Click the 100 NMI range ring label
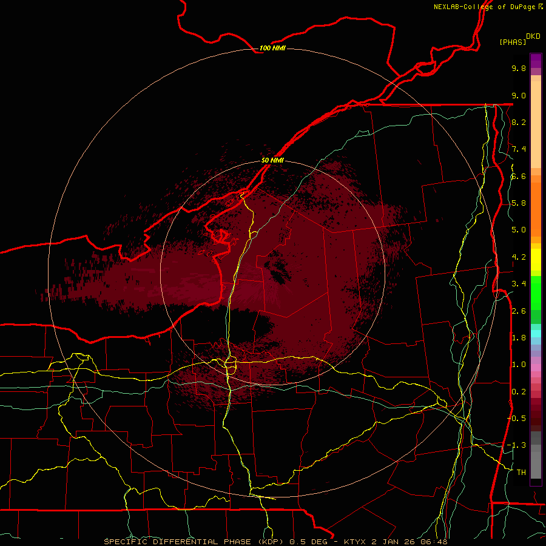 (272, 48)
